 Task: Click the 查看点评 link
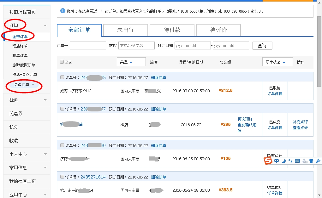300,128
